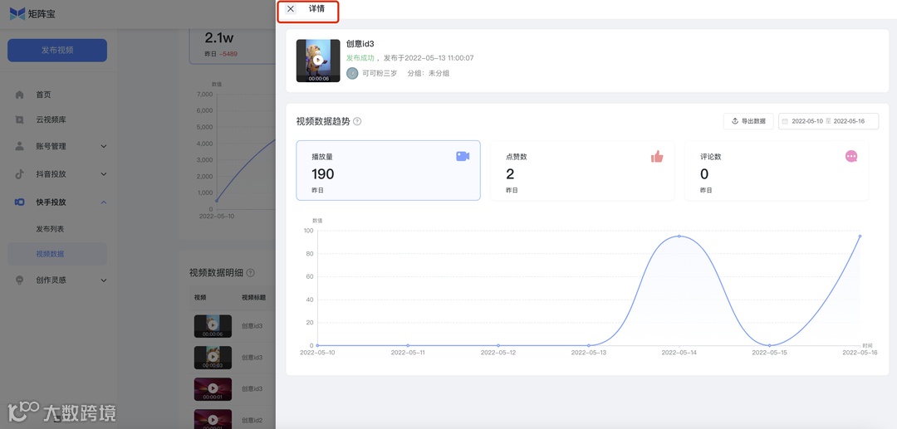Image resolution: width=897 pixels, height=429 pixels.
Task: Open help tooltip for 视频数据趋势
Action: tap(357, 121)
